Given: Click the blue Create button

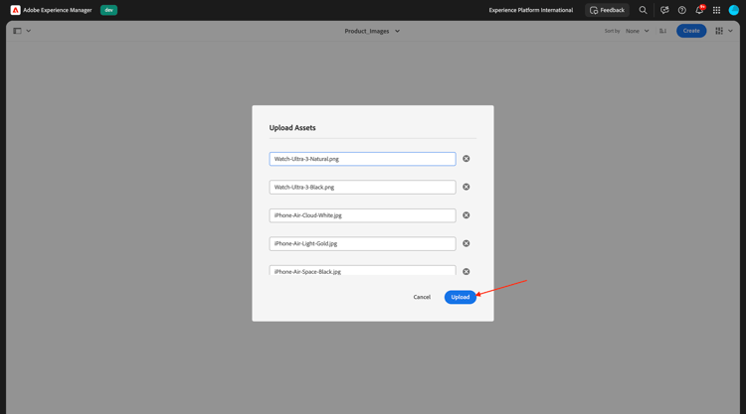Looking at the screenshot, I should point(691,31).
